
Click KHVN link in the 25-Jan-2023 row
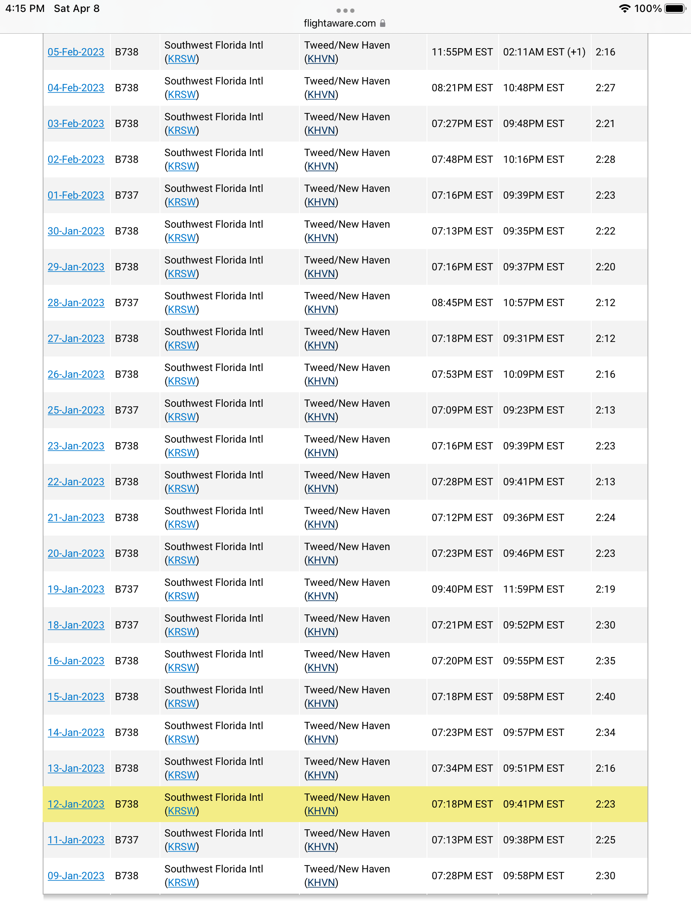[x=321, y=417]
